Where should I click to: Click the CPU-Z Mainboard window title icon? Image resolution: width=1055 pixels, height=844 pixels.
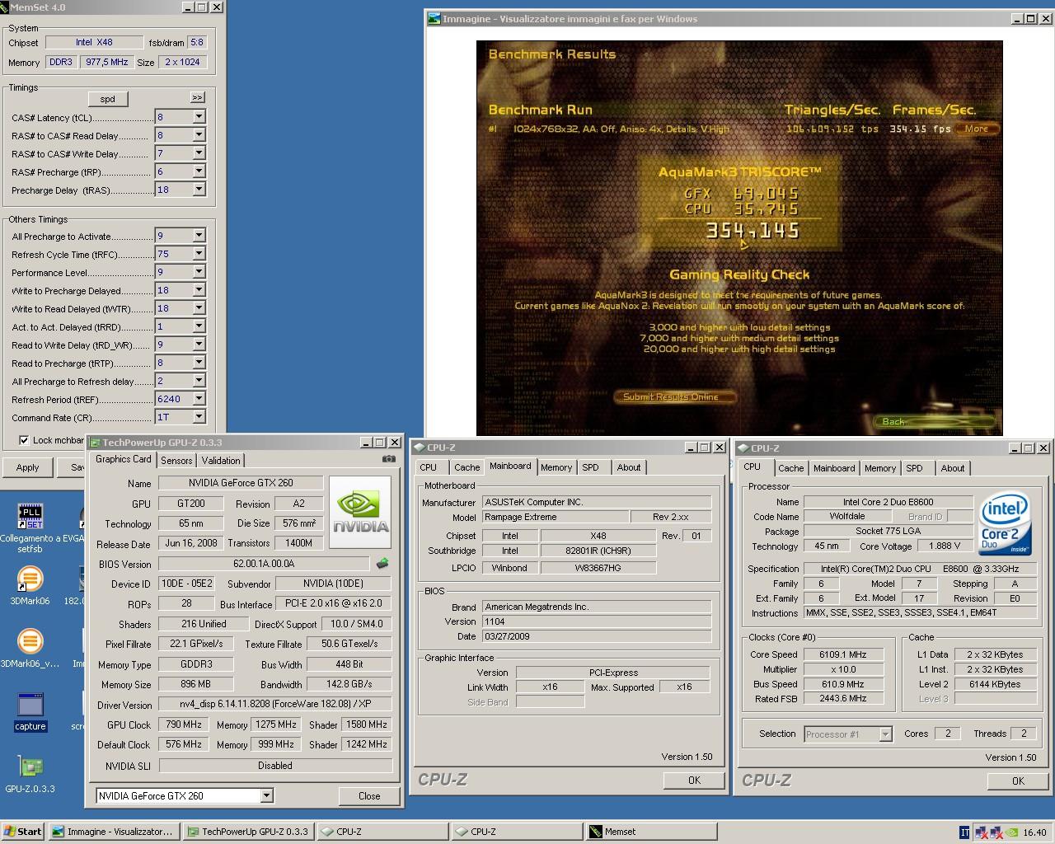419,448
